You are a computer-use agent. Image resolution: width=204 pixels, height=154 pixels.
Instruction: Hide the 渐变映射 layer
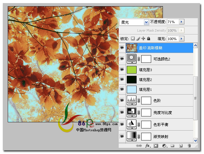pos(122,136)
